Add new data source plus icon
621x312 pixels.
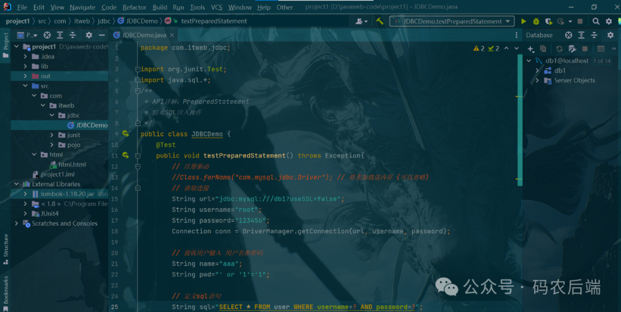[531, 49]
